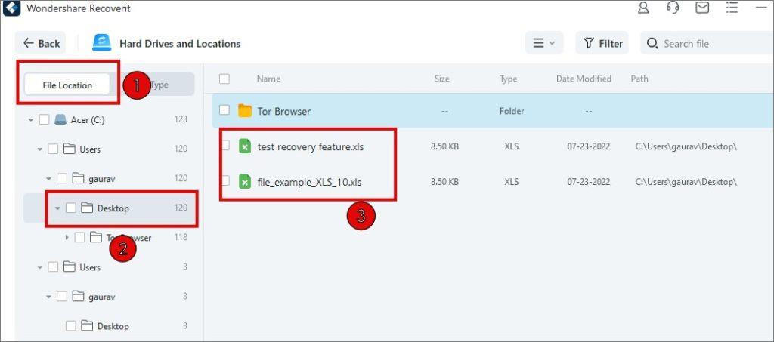Screen dimensions: 774x342
Task: Click Excel icon of test recovery feature.xls
Action: tap(245, 146)
